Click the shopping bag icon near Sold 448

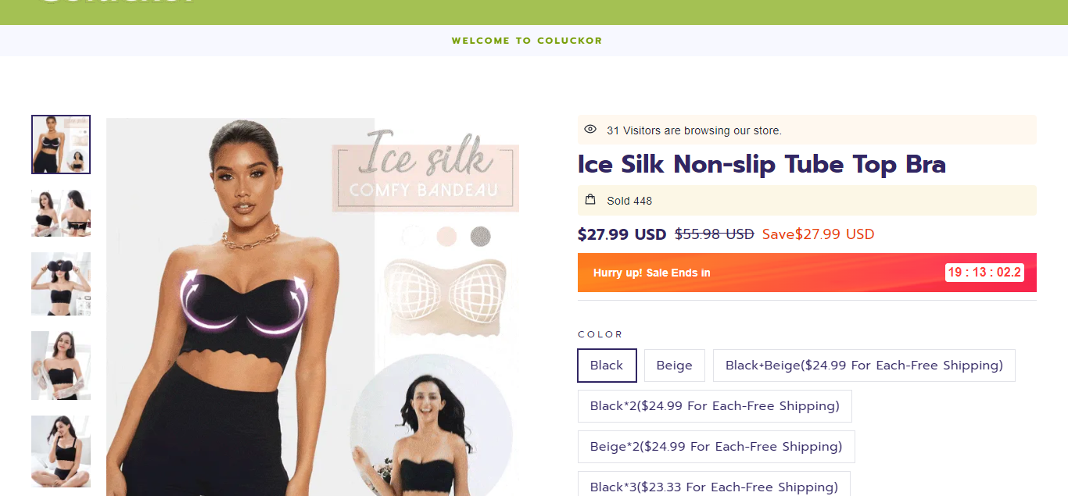pyautogui.click(x=590, y=200)
